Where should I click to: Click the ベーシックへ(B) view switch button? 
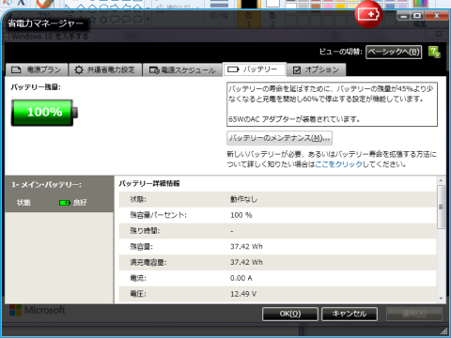pos(394,52)
